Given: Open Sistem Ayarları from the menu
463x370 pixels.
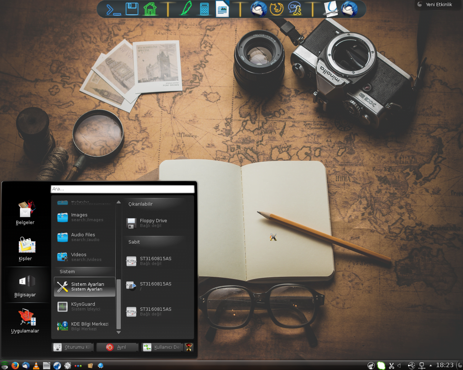Looking at the screenshot, I should [x=85, y=287].
